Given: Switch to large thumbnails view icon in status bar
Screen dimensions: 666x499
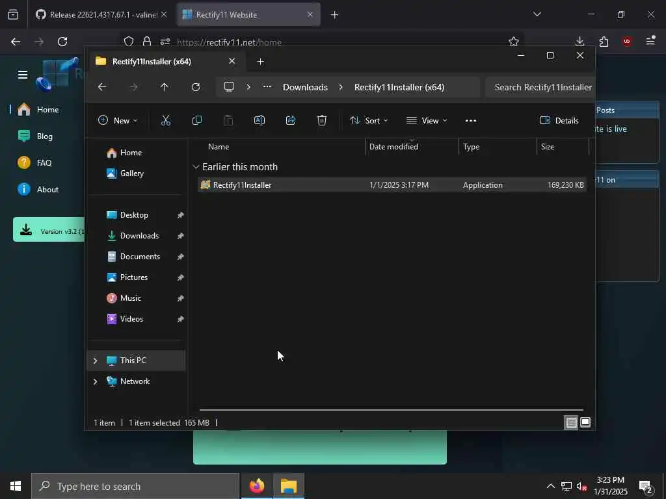Looking at the screenshot, I should 585,422.
